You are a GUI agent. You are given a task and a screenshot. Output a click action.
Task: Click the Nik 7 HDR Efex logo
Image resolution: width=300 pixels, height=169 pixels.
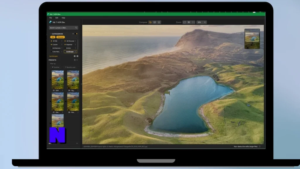tap(50, 22)
